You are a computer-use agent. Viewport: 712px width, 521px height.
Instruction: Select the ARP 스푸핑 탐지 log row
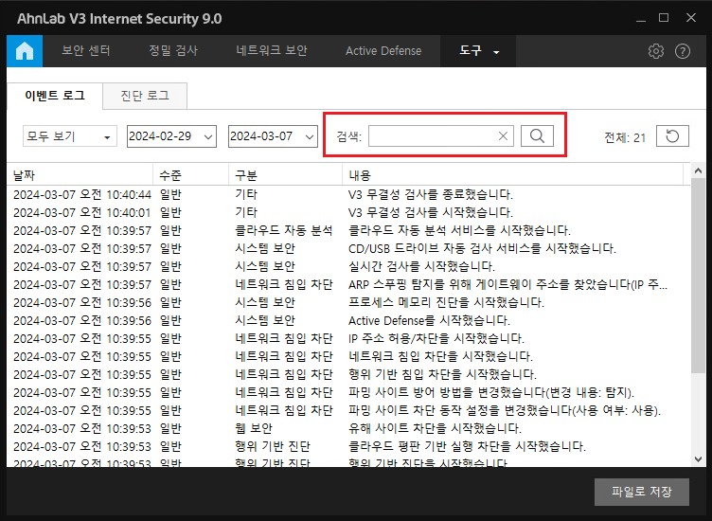[x=348, y=284]
